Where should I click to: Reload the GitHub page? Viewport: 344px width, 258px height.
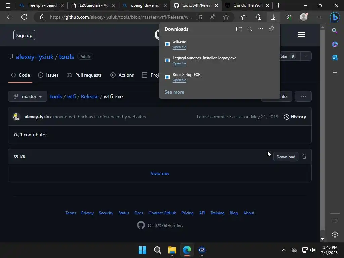pyautogui.click(x=24, y=17)
